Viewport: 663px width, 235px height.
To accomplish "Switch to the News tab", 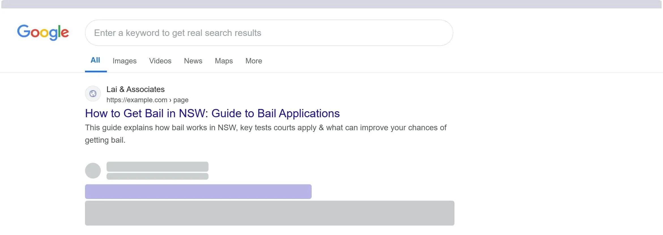I will point(193,61).
